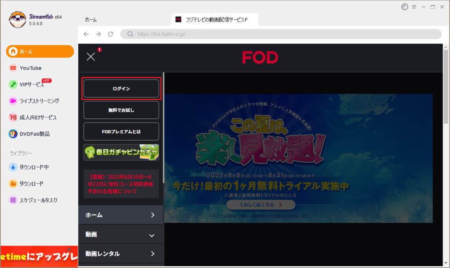Maximize the StreamFab window
The width and height of the screenshot is (450, 268).
click(433, 7)
